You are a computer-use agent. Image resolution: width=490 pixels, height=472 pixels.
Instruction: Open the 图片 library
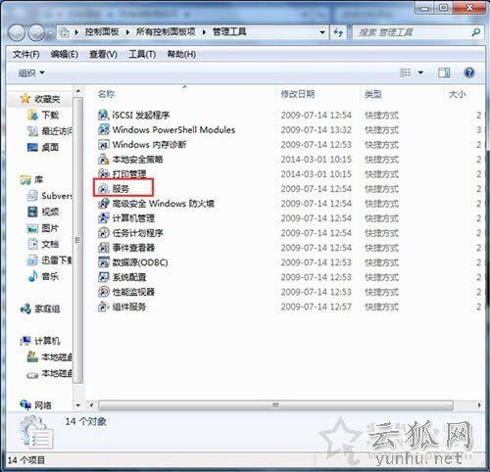(43, 228)
